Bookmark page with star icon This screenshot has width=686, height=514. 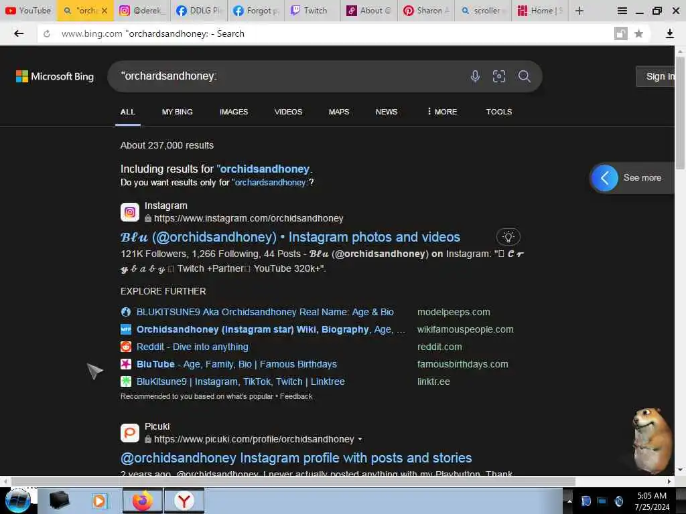(x=638, y=33)
